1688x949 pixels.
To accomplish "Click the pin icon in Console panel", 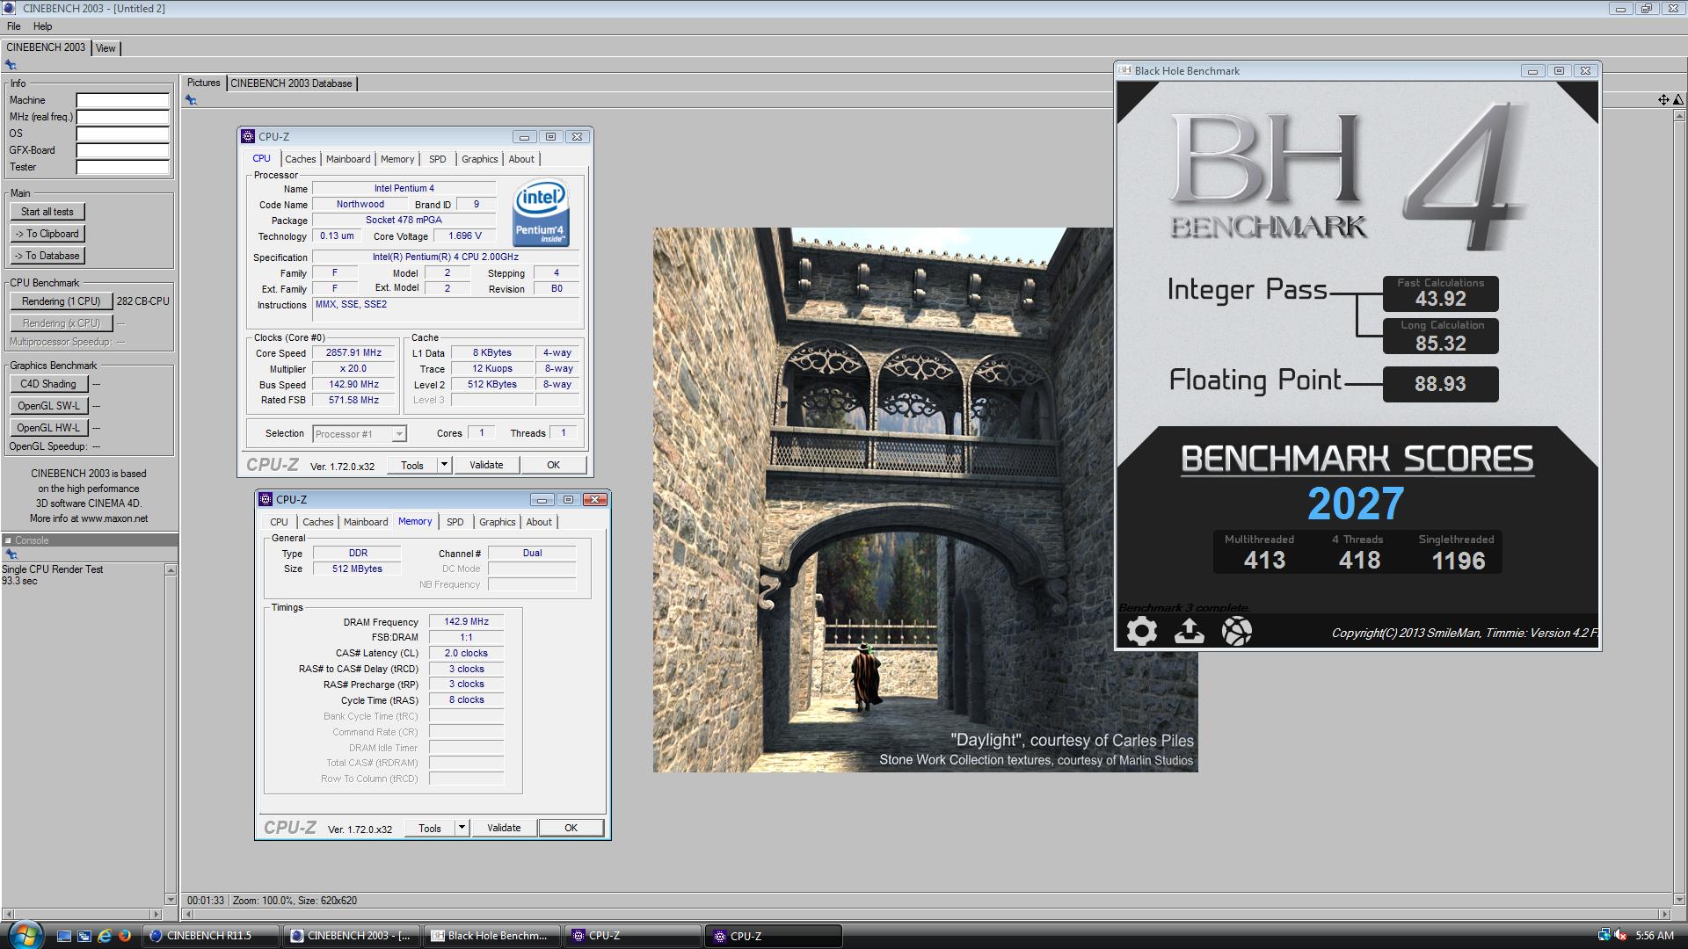I will (11, 554).
